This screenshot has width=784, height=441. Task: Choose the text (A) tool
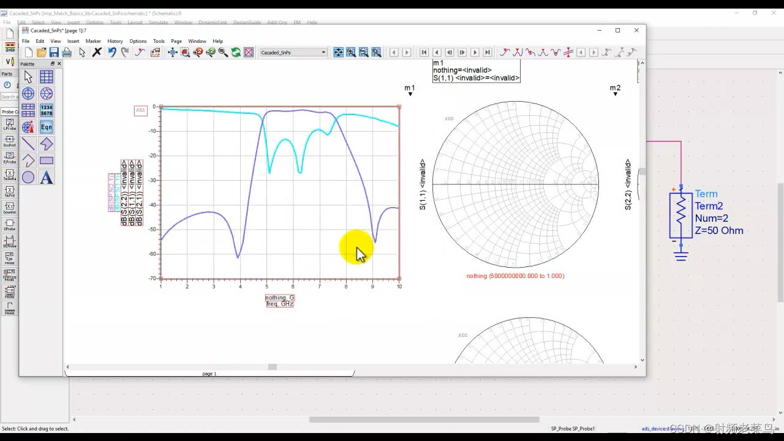tap(47, 178)
